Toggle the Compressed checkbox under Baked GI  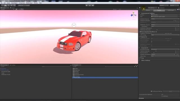tap(152, 42)
